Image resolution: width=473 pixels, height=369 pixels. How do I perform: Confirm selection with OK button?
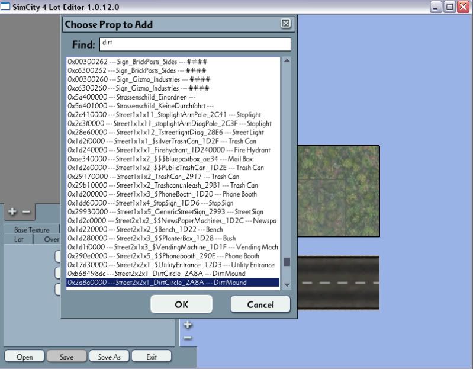tap(181, 304)
